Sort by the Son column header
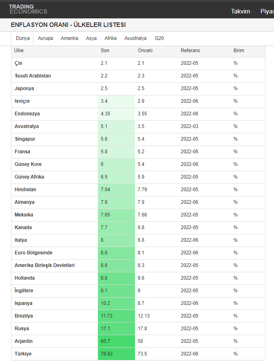Image resolution: width=274 pixels, height=362 pixels. point(105,51)
